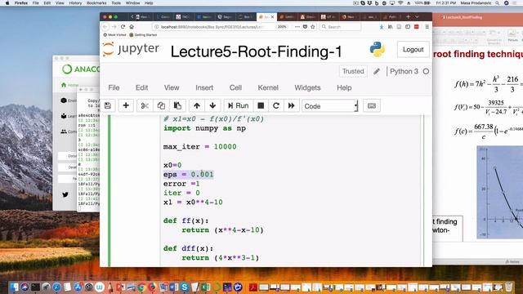Interrupt the kernel with the stop square
Image resolution: width=523 pixels, height=294 pixels.
261,105
